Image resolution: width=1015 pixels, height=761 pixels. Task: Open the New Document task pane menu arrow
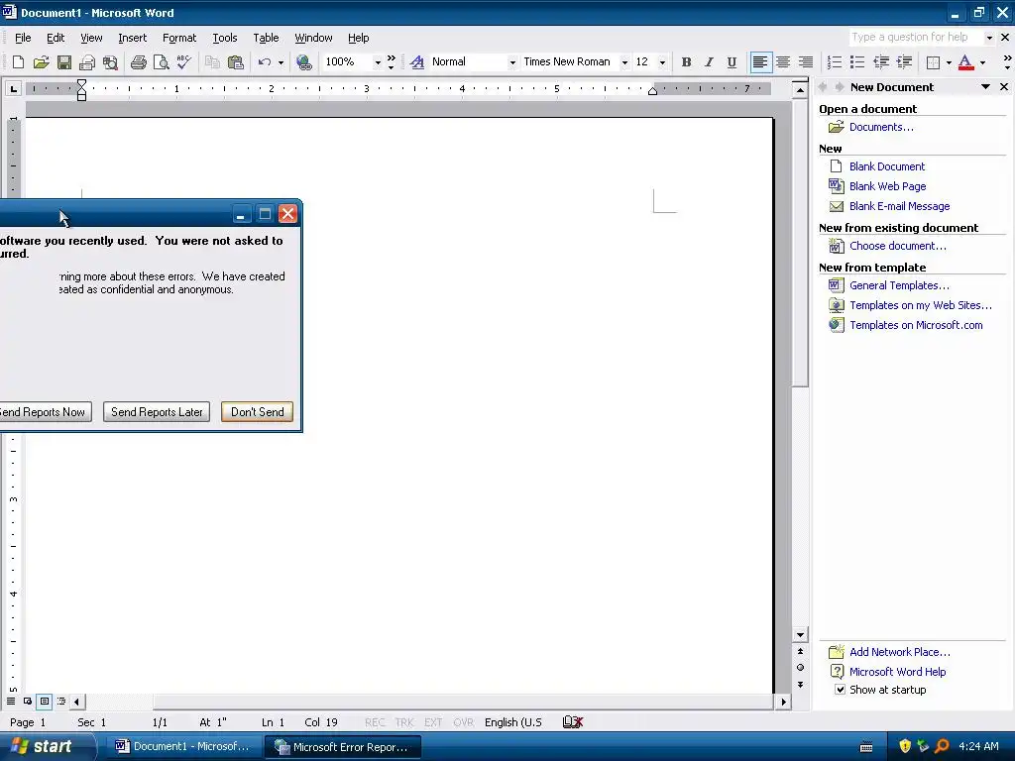tap(985, 87)
